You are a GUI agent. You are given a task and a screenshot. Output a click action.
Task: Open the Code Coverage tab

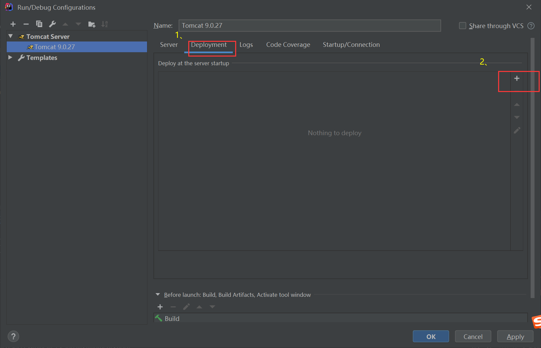point(288,45)
